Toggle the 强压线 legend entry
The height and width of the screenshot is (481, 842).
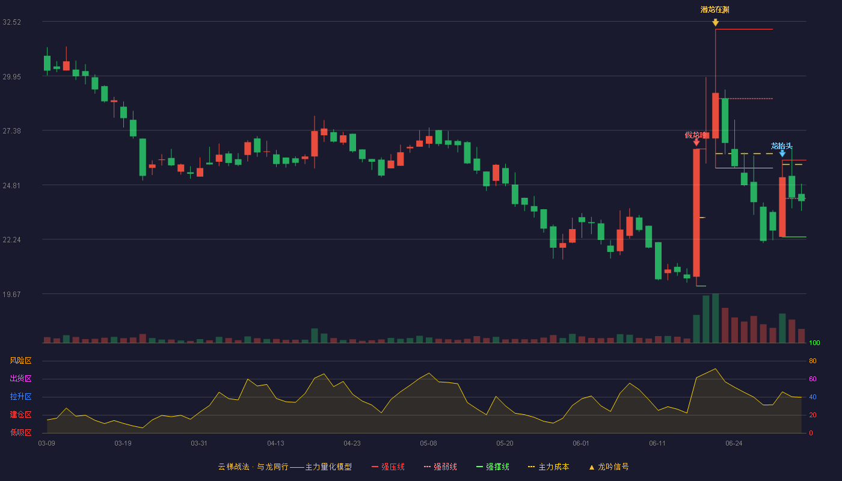(388, 467)
